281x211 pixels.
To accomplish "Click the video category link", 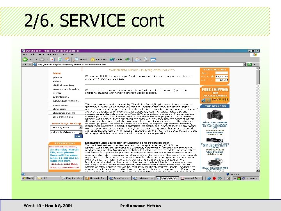I will point(57,81).
